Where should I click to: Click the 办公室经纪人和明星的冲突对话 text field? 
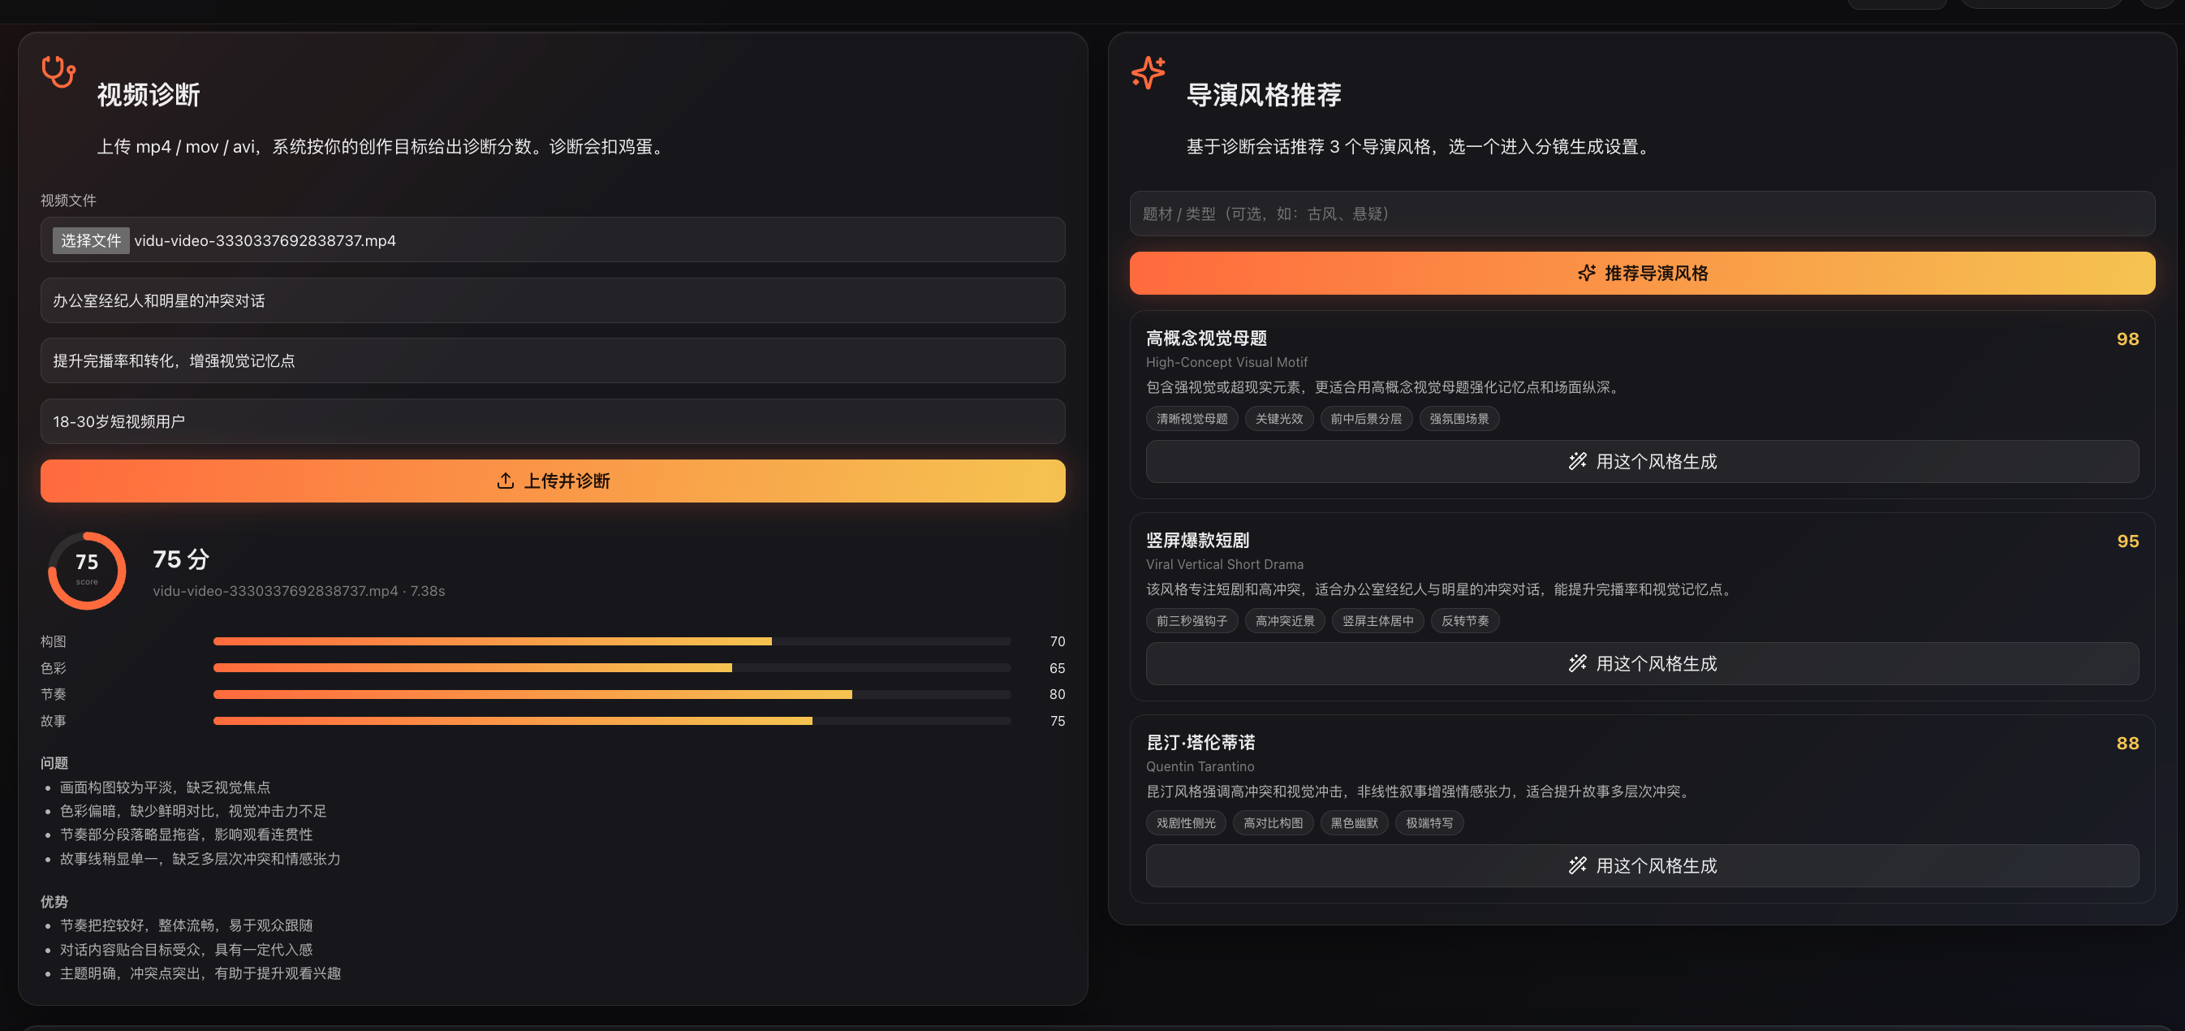552,300
